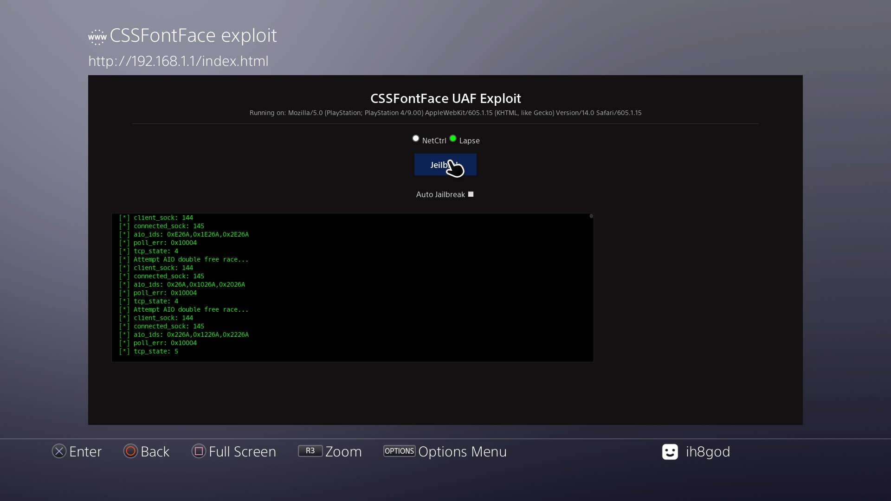Click the cross Enter button icon
The height and width of the screenshot is (501, 891).
[59, 451]
